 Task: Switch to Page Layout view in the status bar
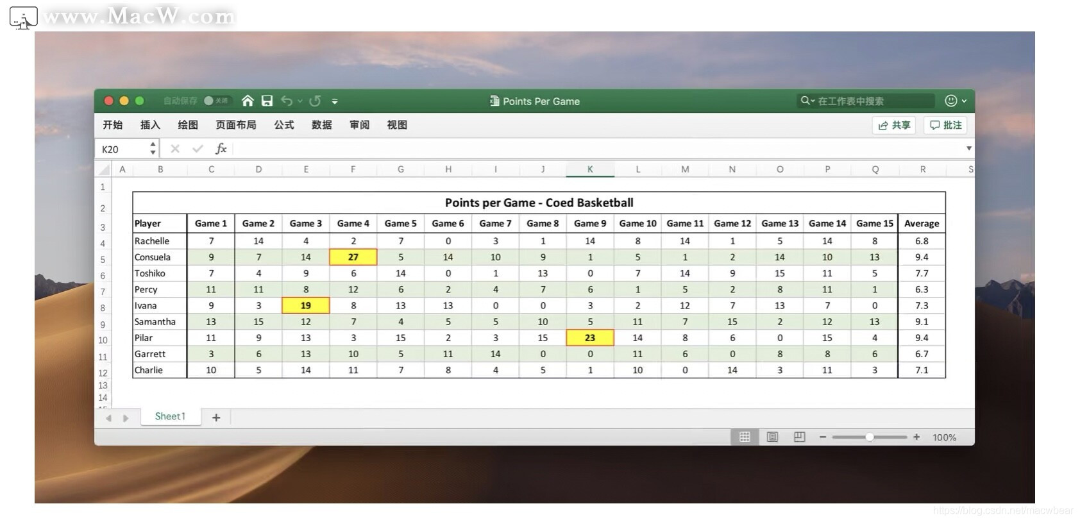[772, 437]
